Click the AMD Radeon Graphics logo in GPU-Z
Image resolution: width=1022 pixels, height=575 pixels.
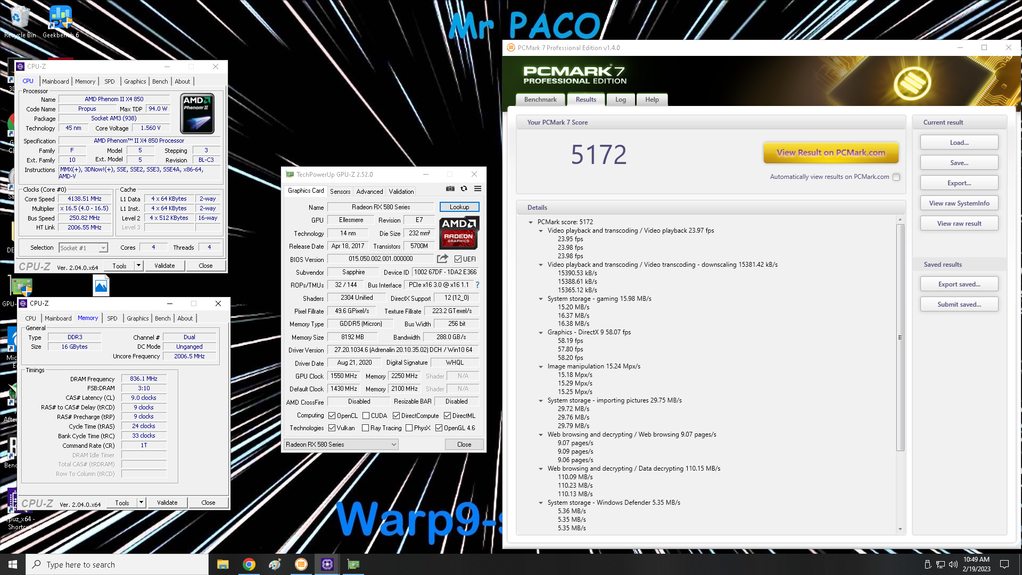click(x=459, y=233)
